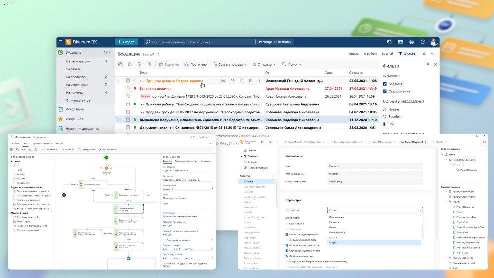Click the orange diamond condition node
The height and width of the screenshot is (278, 494).
(106, 168)
